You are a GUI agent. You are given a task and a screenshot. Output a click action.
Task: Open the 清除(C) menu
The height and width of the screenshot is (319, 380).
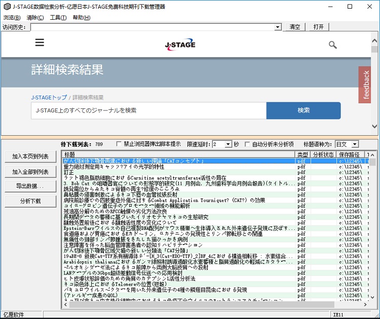[x=35, y=18]
